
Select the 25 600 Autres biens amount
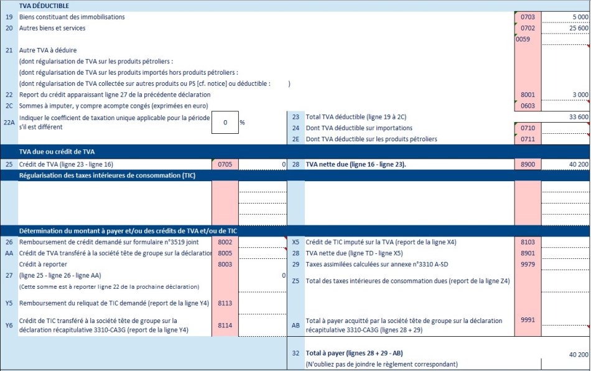565,28
